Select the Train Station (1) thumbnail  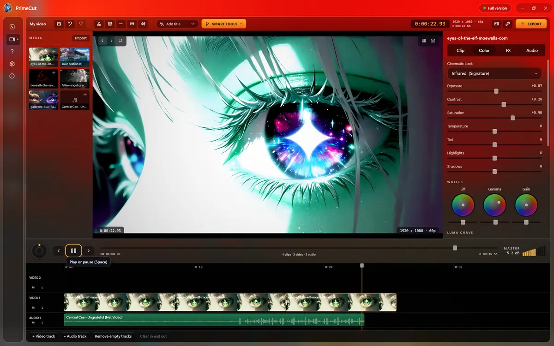(x=75, y=57)
